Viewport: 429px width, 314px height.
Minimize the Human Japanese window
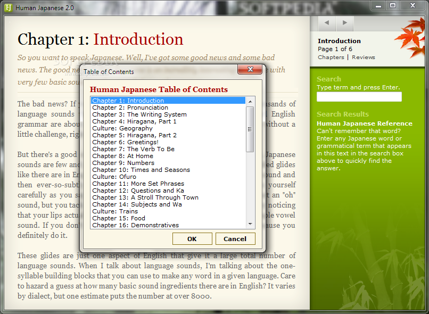tap(378, 6)
